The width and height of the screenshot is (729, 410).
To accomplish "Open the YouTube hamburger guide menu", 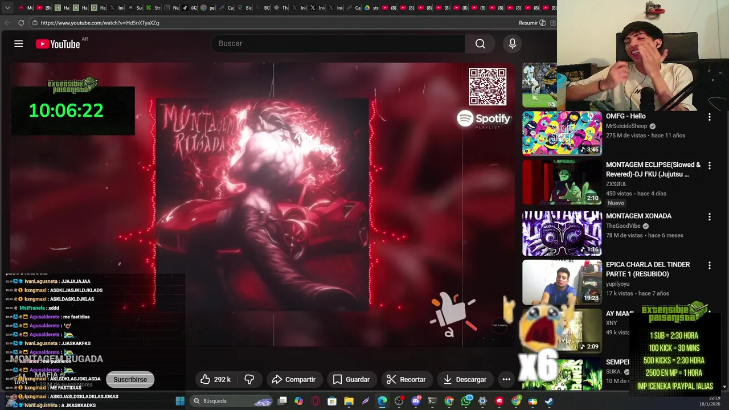I will [18, 44].
